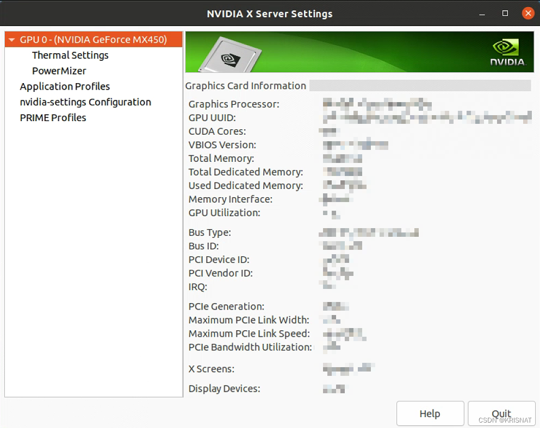Click the VBIOS Version label
Image resolution: width=540 pixels, height=428 pixels.
point(222,145)
